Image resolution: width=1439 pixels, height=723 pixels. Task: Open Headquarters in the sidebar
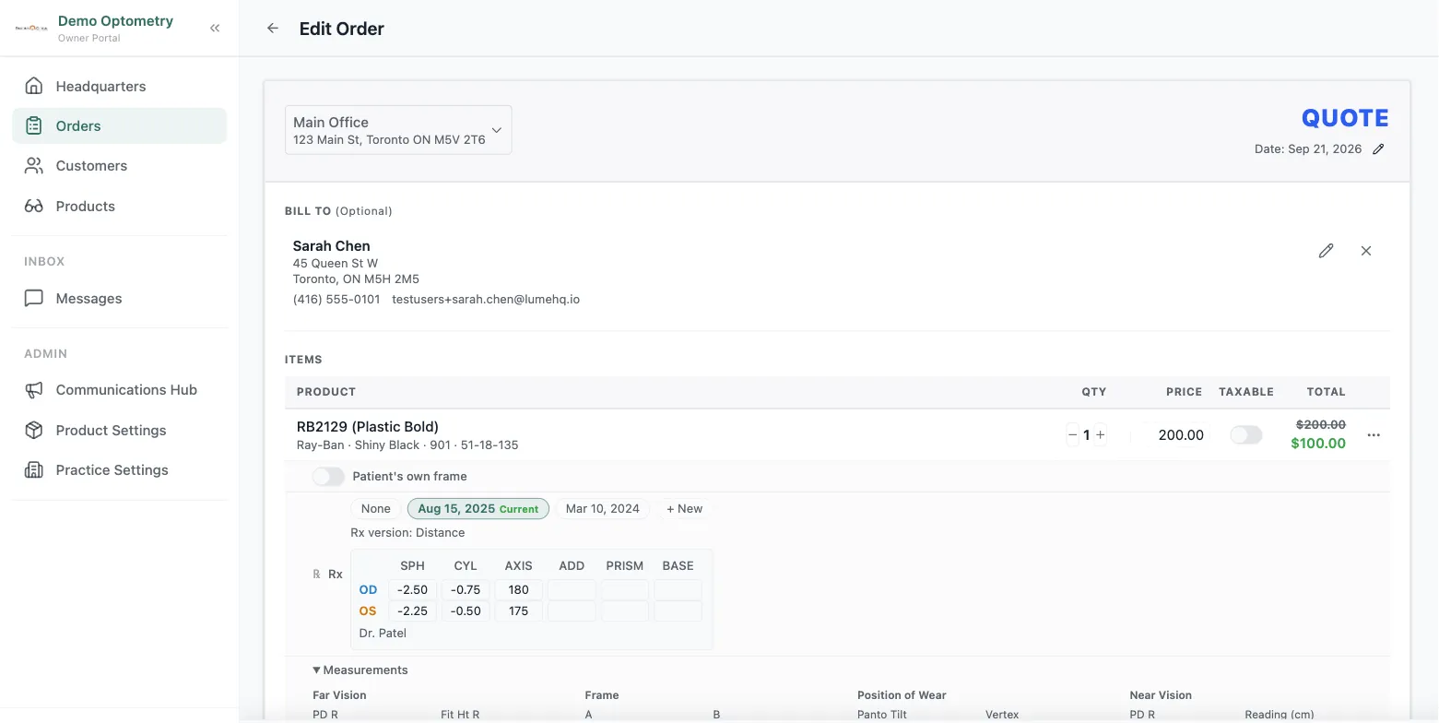[120, 86]
